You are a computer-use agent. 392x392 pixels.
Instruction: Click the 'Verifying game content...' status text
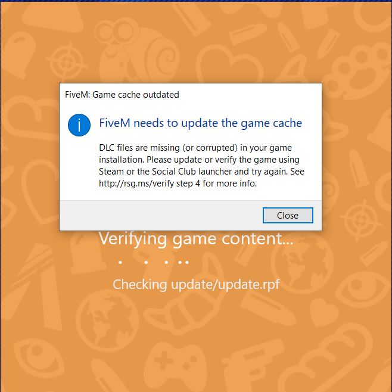click(196, 239)
